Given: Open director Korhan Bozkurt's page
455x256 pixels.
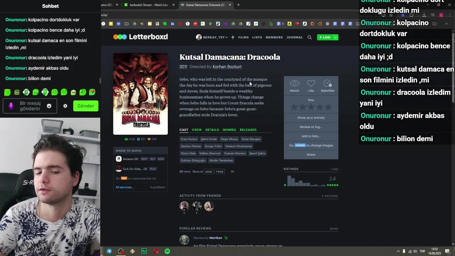Looking at the screenshot, I should point(227,66).
